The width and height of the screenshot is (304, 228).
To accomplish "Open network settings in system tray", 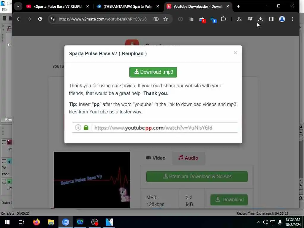I will click(x=273, y=222).
